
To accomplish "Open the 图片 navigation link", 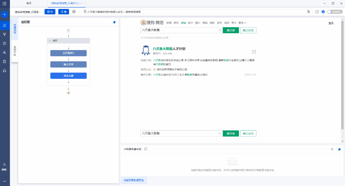I will click(x=198, y=23).
